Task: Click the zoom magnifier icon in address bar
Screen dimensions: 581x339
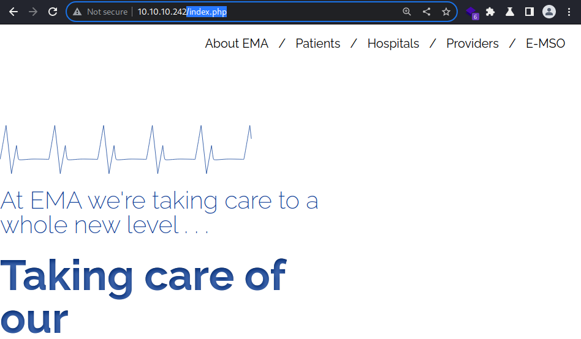Action: click(407, 12)
